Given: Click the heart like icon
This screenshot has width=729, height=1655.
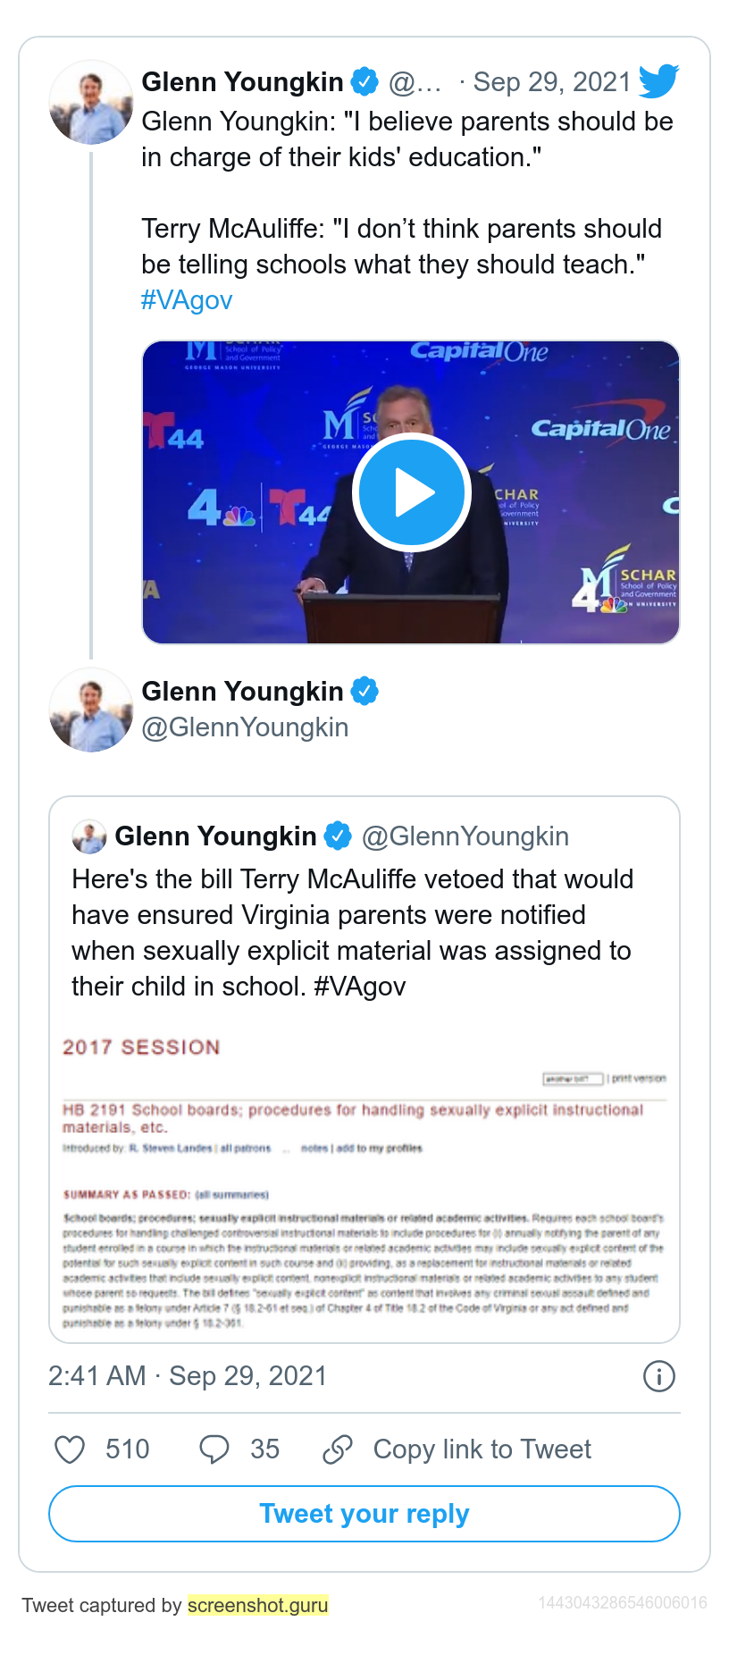Looking at the screenshot, I should pos(70,1449).
